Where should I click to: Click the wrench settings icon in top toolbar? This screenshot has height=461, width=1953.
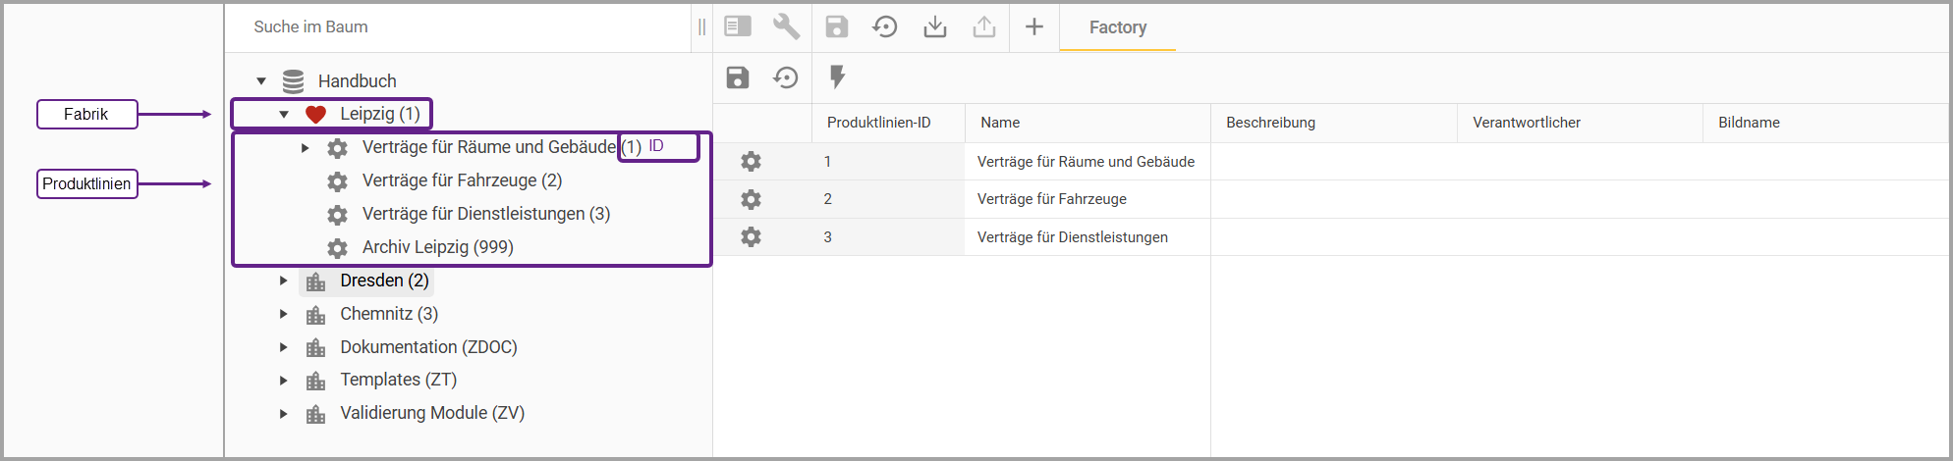(x=786, y=26)
